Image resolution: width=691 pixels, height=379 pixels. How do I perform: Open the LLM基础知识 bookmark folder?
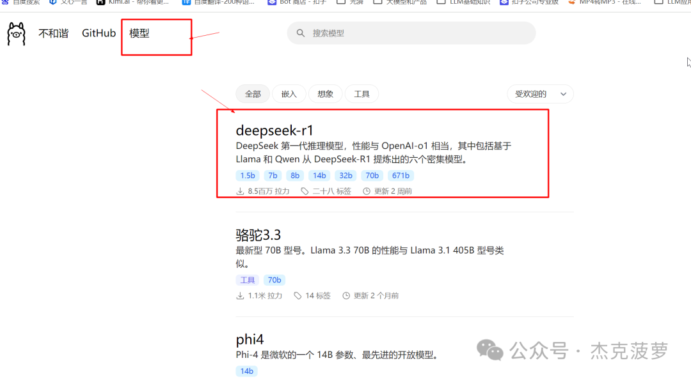coord(464,2)
